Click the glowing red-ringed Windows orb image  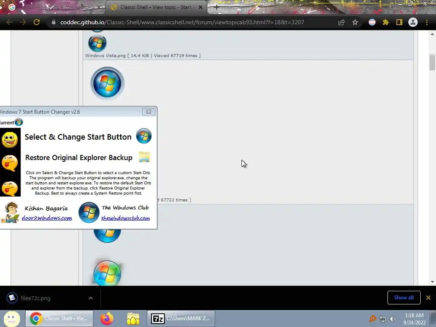coord(107,273)
